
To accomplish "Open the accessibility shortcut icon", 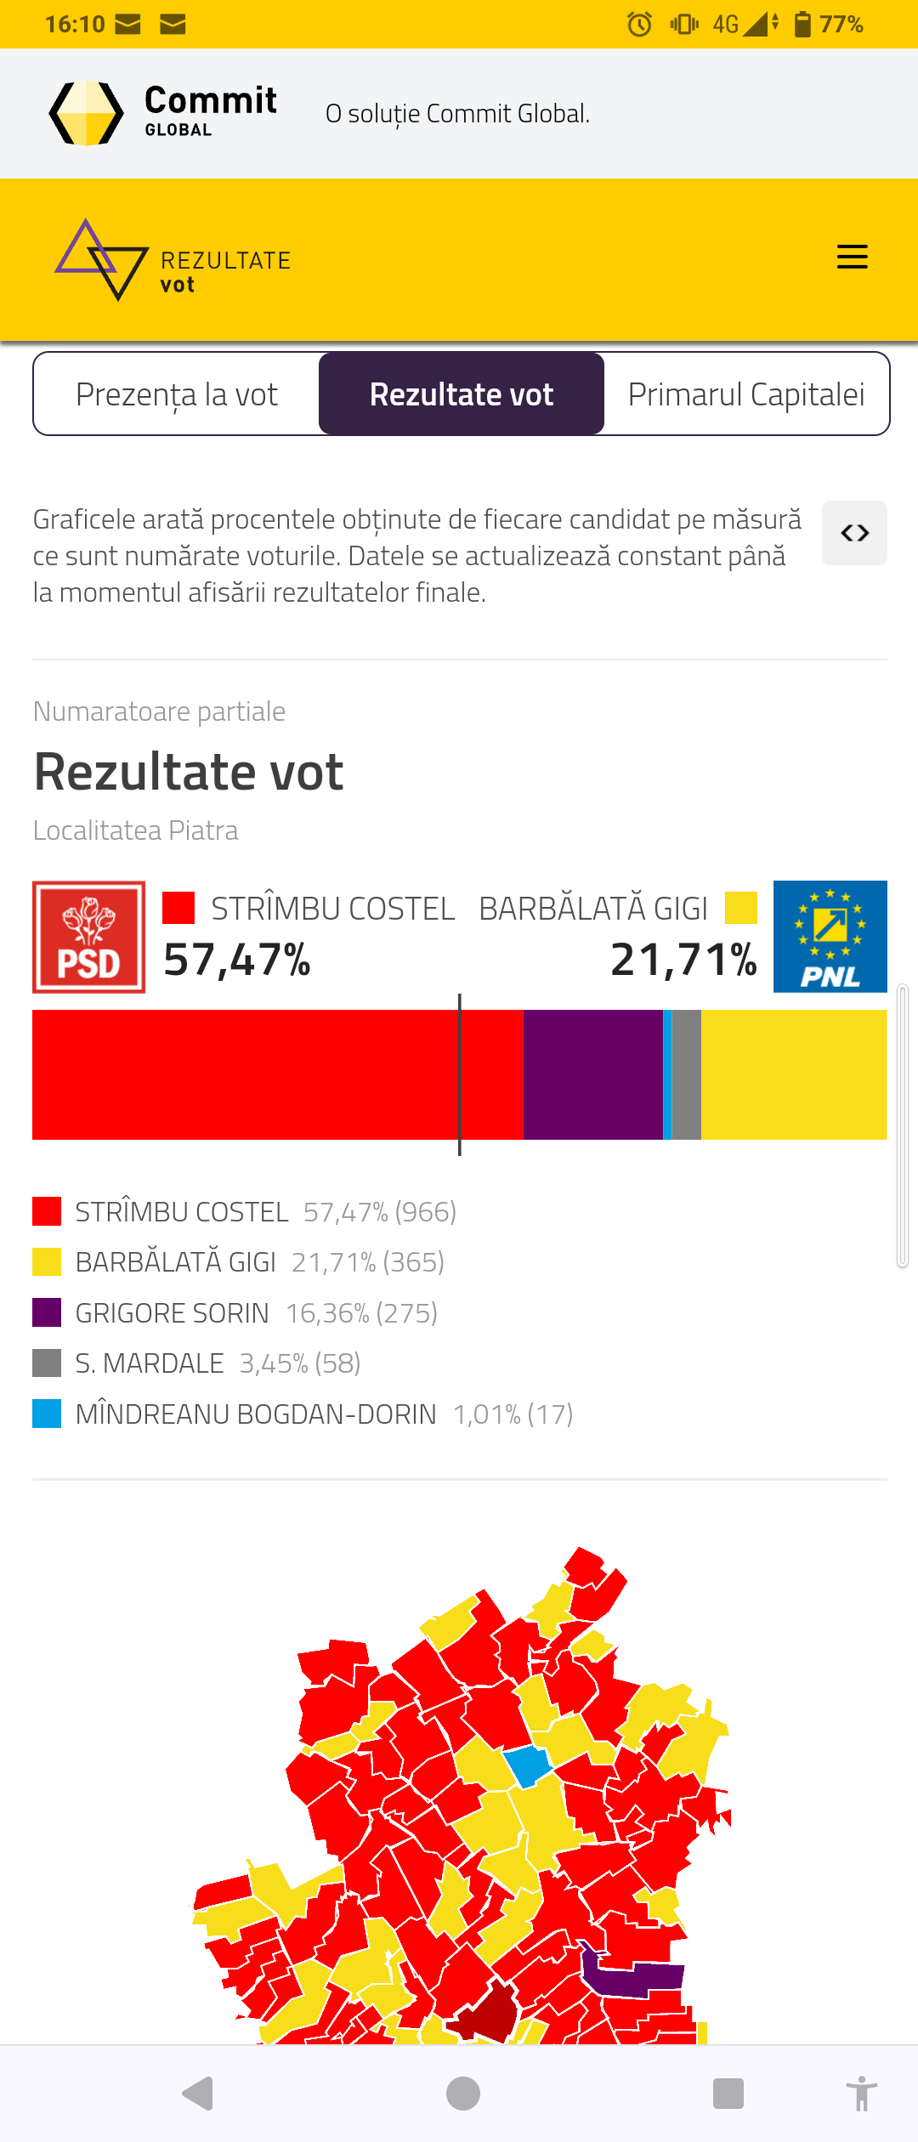I will (x=861, y=2093).
